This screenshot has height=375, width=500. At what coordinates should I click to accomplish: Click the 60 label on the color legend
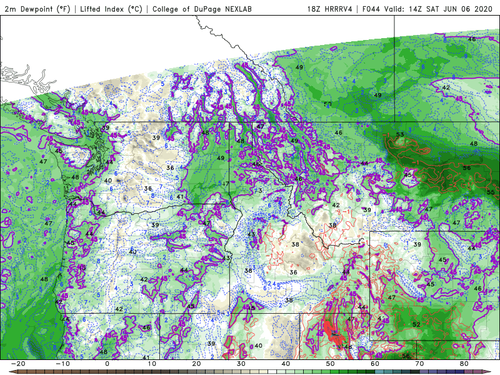[x=375, y=364]
